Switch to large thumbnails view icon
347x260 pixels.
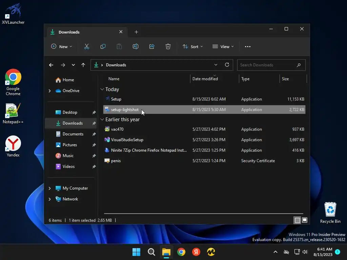click(x=305, y=220)
